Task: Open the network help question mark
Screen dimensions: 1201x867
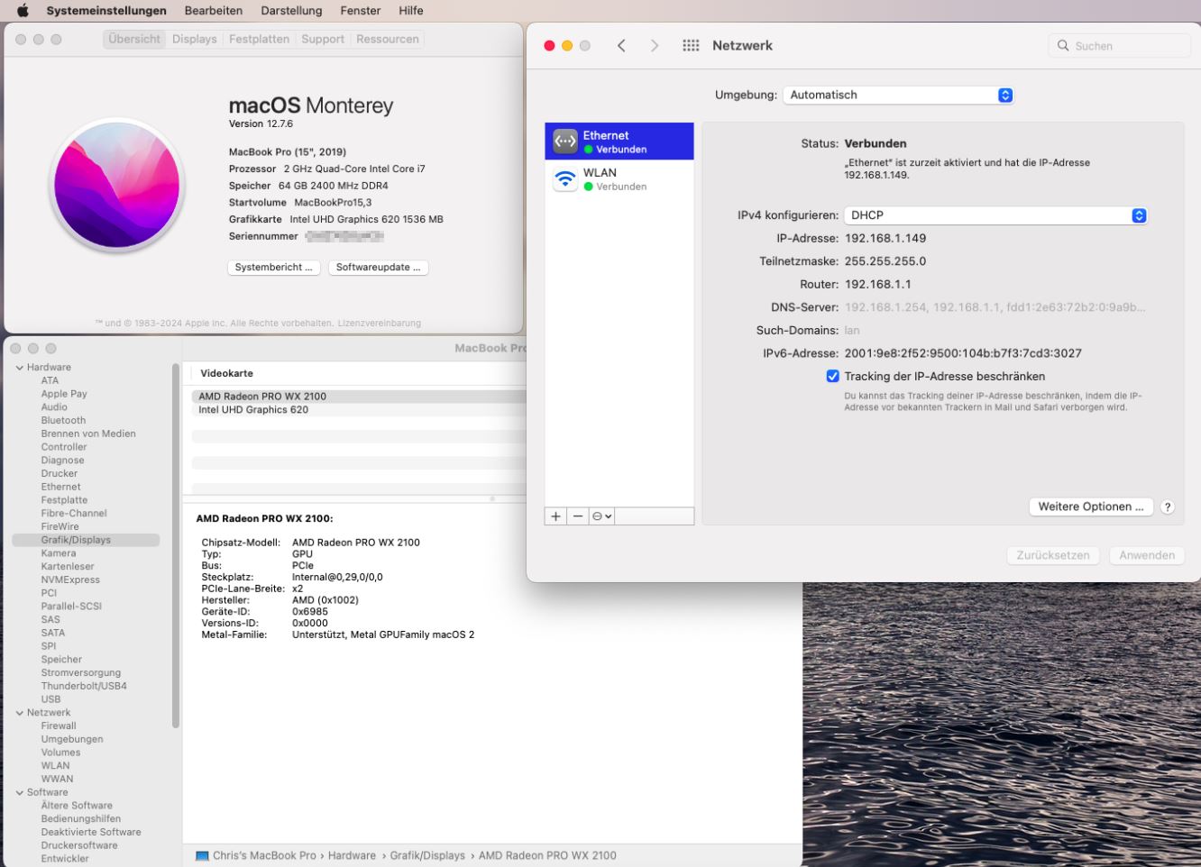Action: click(x=1168, y=507)
